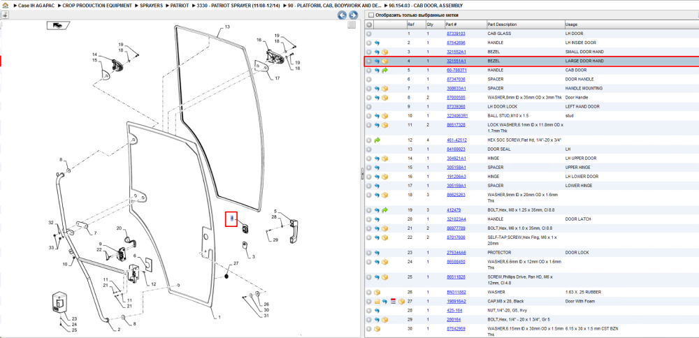The image size is (699, 338).
Task: Click box icon in WASHER row 26
Action: [377, 292]
